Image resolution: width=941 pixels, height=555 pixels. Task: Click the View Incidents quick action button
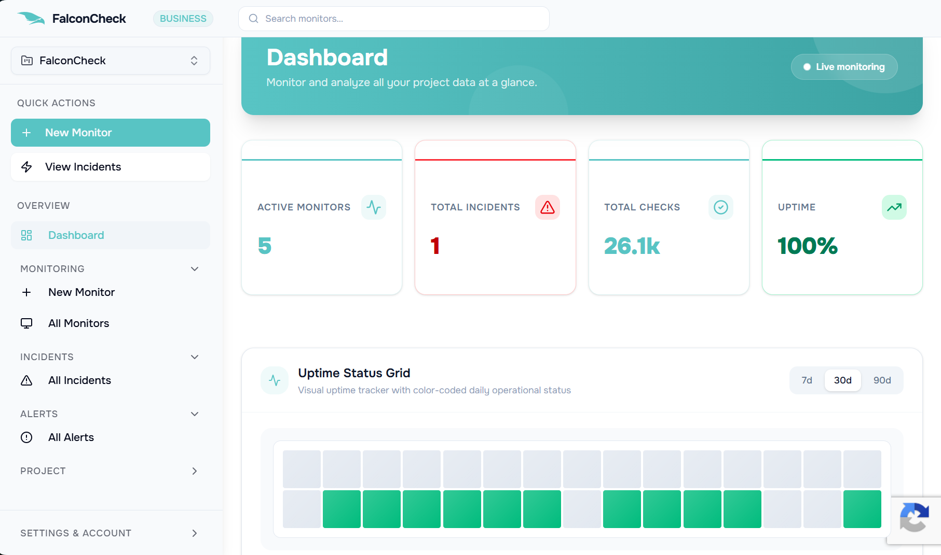pos(111,167)
